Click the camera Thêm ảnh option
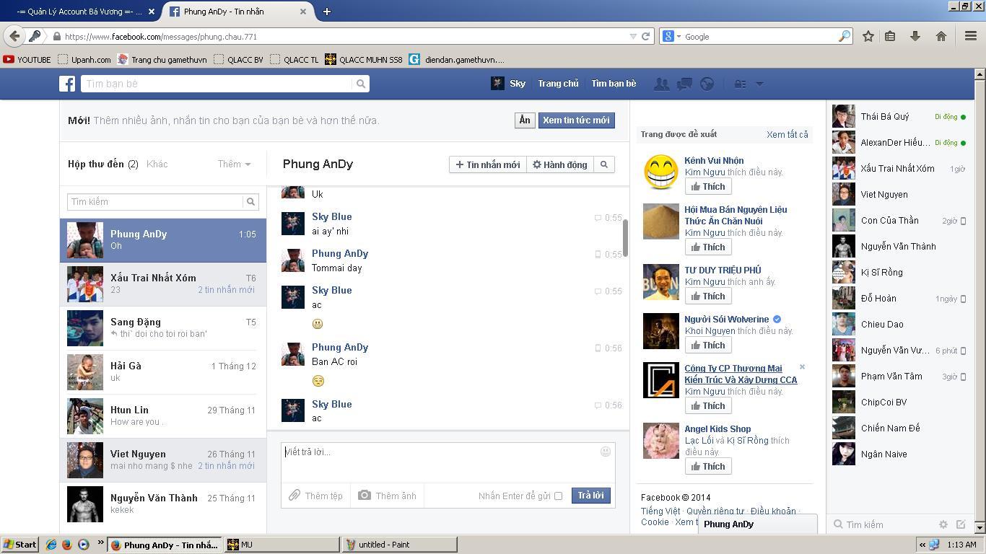The image size is (986, 554). pos(388,496)
